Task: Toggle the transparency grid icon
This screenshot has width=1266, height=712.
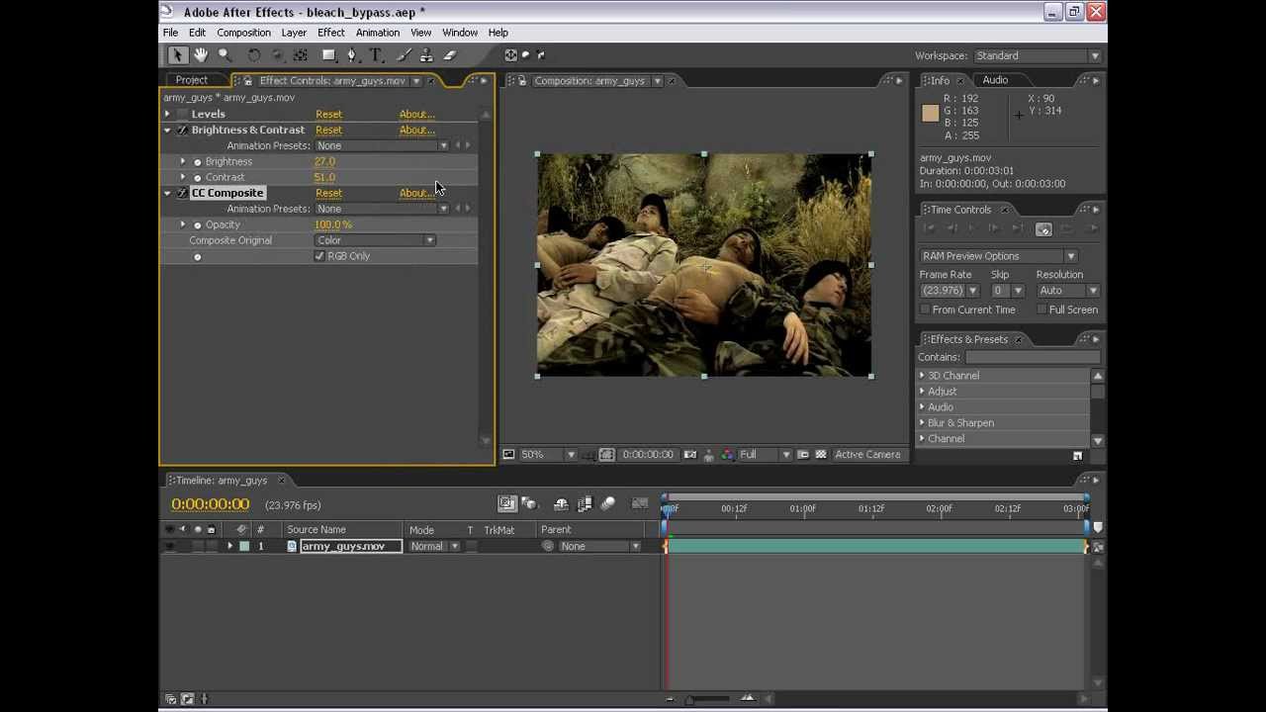Action: [x=821, y=455]
